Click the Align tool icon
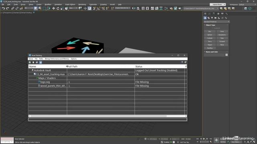This screenshot has width=257, height=144. click(138, 8)
